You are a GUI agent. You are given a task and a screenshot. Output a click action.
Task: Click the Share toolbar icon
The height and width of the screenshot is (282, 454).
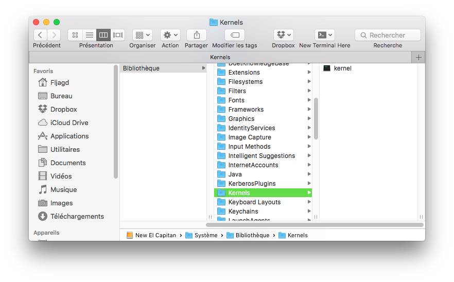pyautogui.click(x=196, y=35)
